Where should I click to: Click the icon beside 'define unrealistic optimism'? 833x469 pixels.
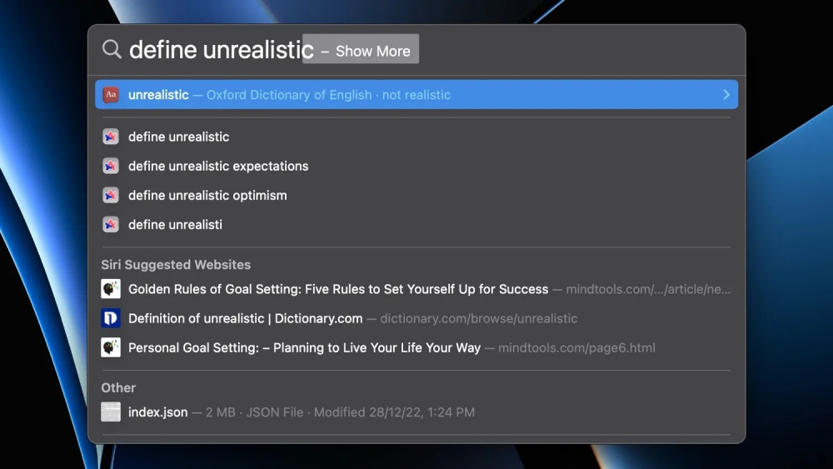(x=111, y=195)
